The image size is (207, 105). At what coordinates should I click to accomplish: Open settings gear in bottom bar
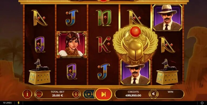pos(202,103)
